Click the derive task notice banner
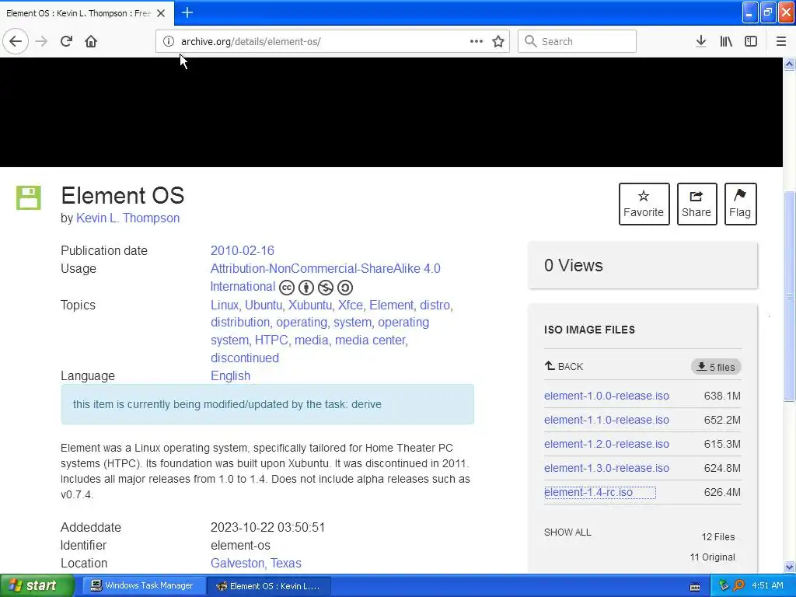 pyautogui.click(x=267, y=404)
